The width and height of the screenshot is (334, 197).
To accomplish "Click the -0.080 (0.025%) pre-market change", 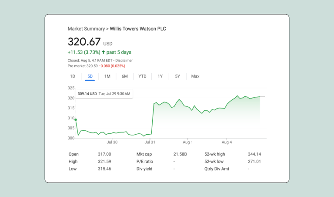I will point(112,66).
